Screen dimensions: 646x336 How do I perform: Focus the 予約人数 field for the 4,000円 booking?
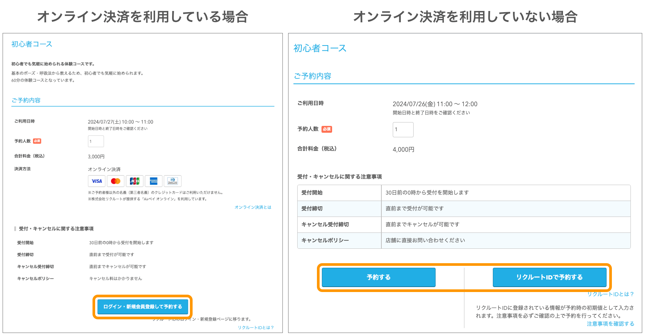pyautogui.click(x=403, y=130)
